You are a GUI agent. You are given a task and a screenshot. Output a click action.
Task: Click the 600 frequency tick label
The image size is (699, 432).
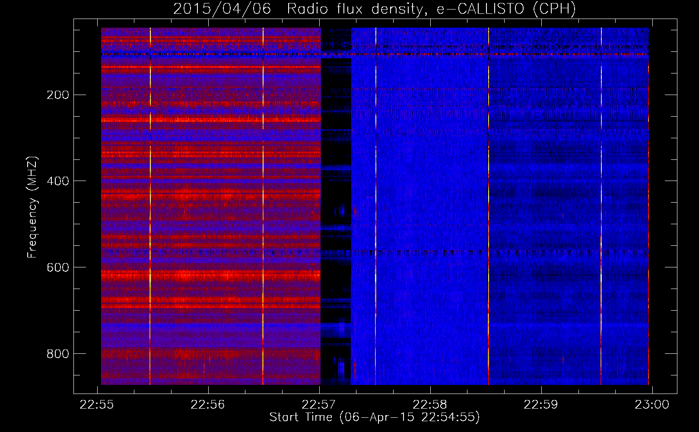coord(58,267)
